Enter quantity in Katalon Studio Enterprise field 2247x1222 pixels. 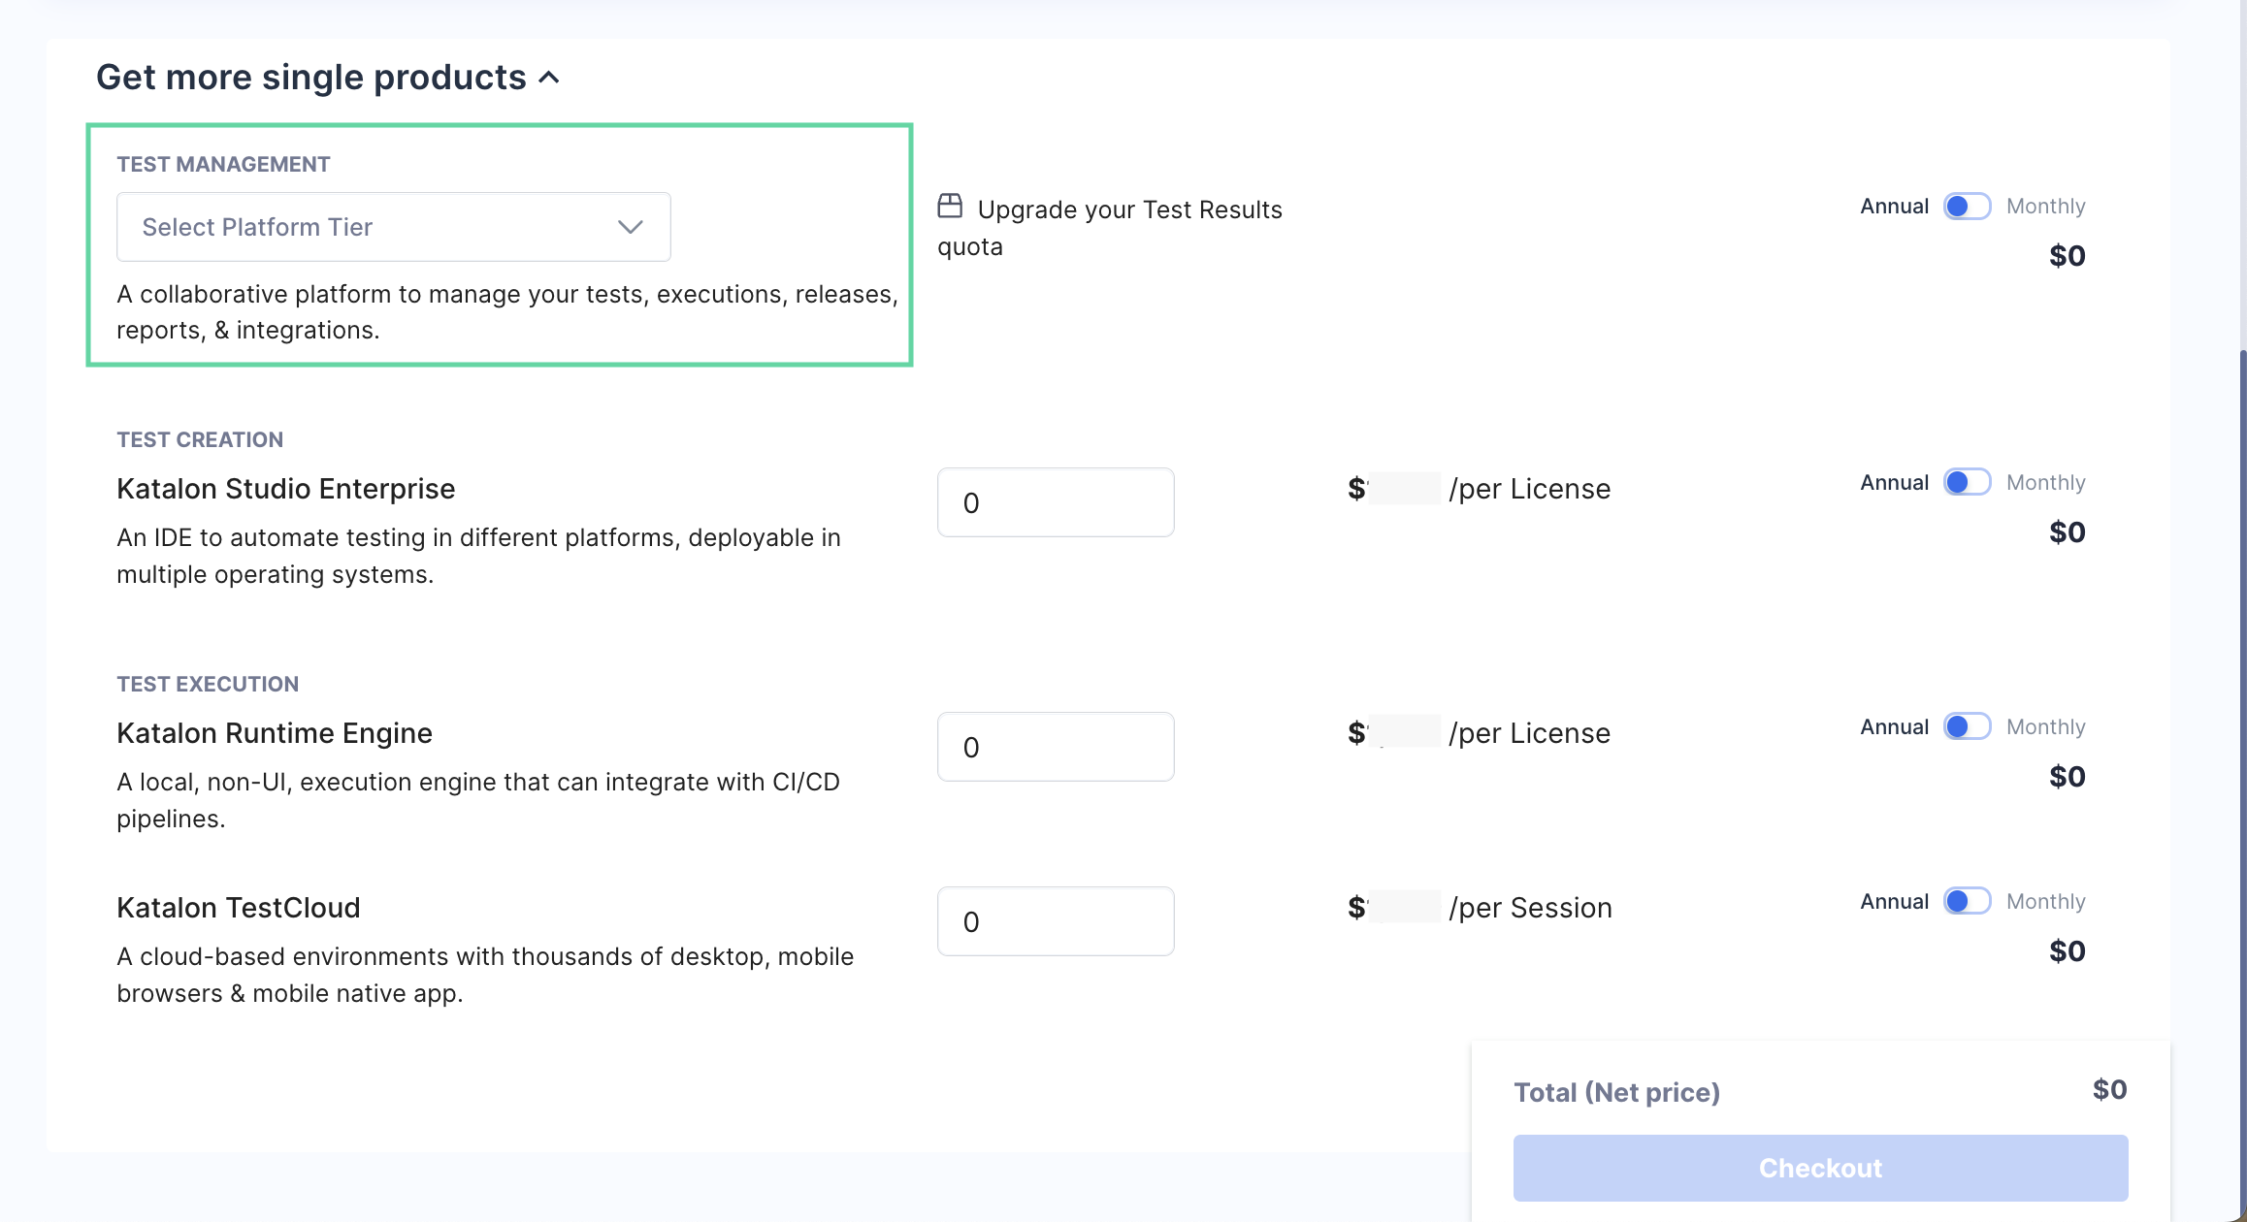(x=1055, y=501)
